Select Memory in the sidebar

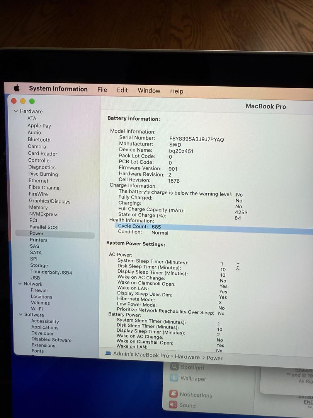[38, 207]
